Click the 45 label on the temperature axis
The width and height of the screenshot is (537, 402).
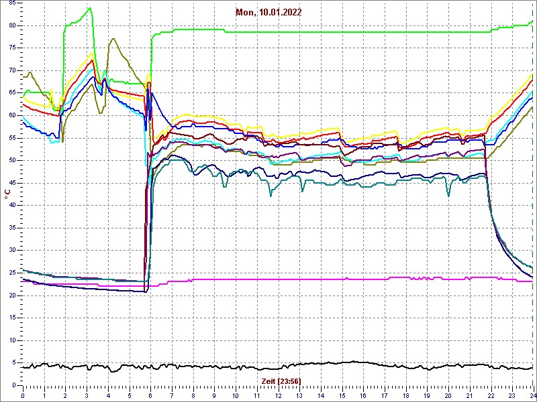pos(12,183)
